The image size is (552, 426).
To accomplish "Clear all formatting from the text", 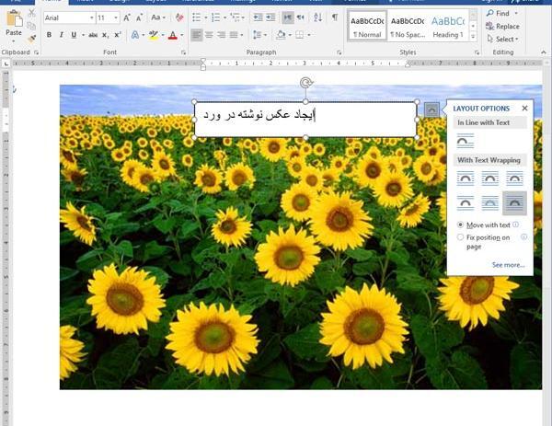I will (179, 17).
